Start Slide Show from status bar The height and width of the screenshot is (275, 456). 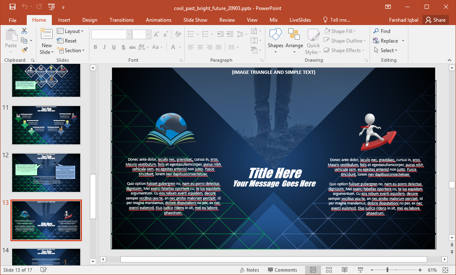click(360, 270)
